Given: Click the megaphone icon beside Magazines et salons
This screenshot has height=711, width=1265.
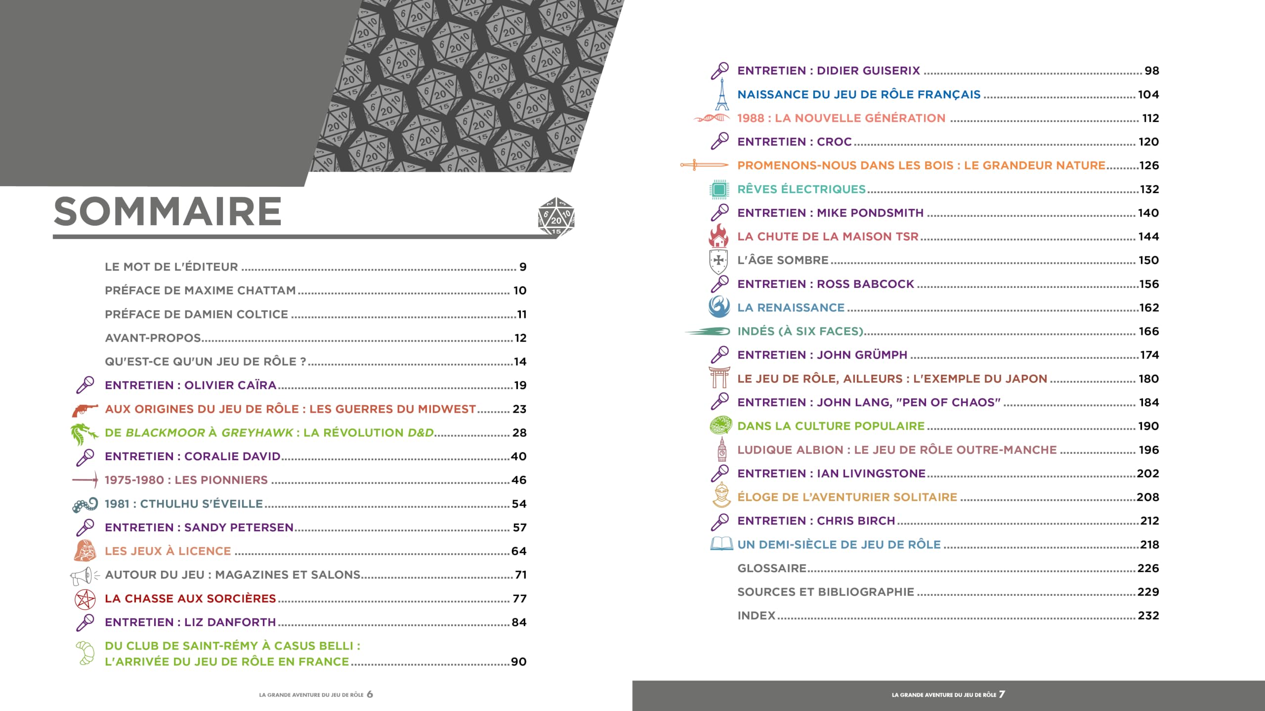Looking at the screenshot, I should point(85,575).
